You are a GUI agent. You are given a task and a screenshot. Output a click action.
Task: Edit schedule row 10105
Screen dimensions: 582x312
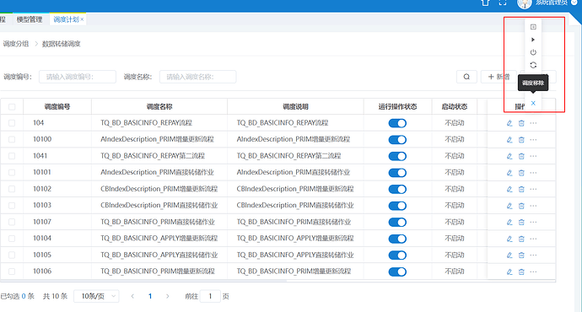coord(509,256)
